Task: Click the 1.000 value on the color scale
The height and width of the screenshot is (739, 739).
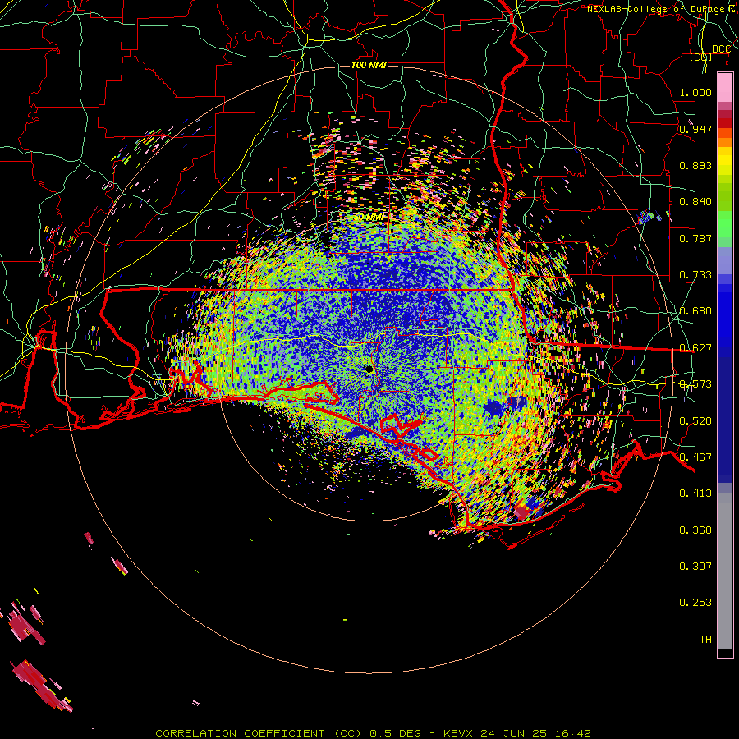Action: coord(695,92)
